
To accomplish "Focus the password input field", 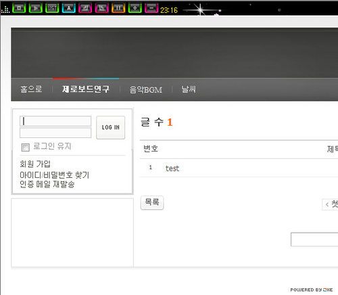I will click(x=55, y=133).
